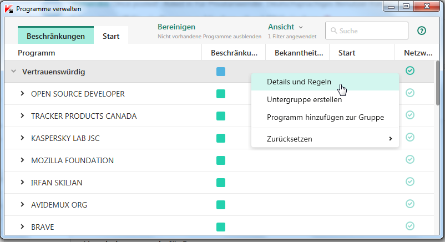
Task: Click the vertical scrollbar thumb
Action: tap(437, 83)
